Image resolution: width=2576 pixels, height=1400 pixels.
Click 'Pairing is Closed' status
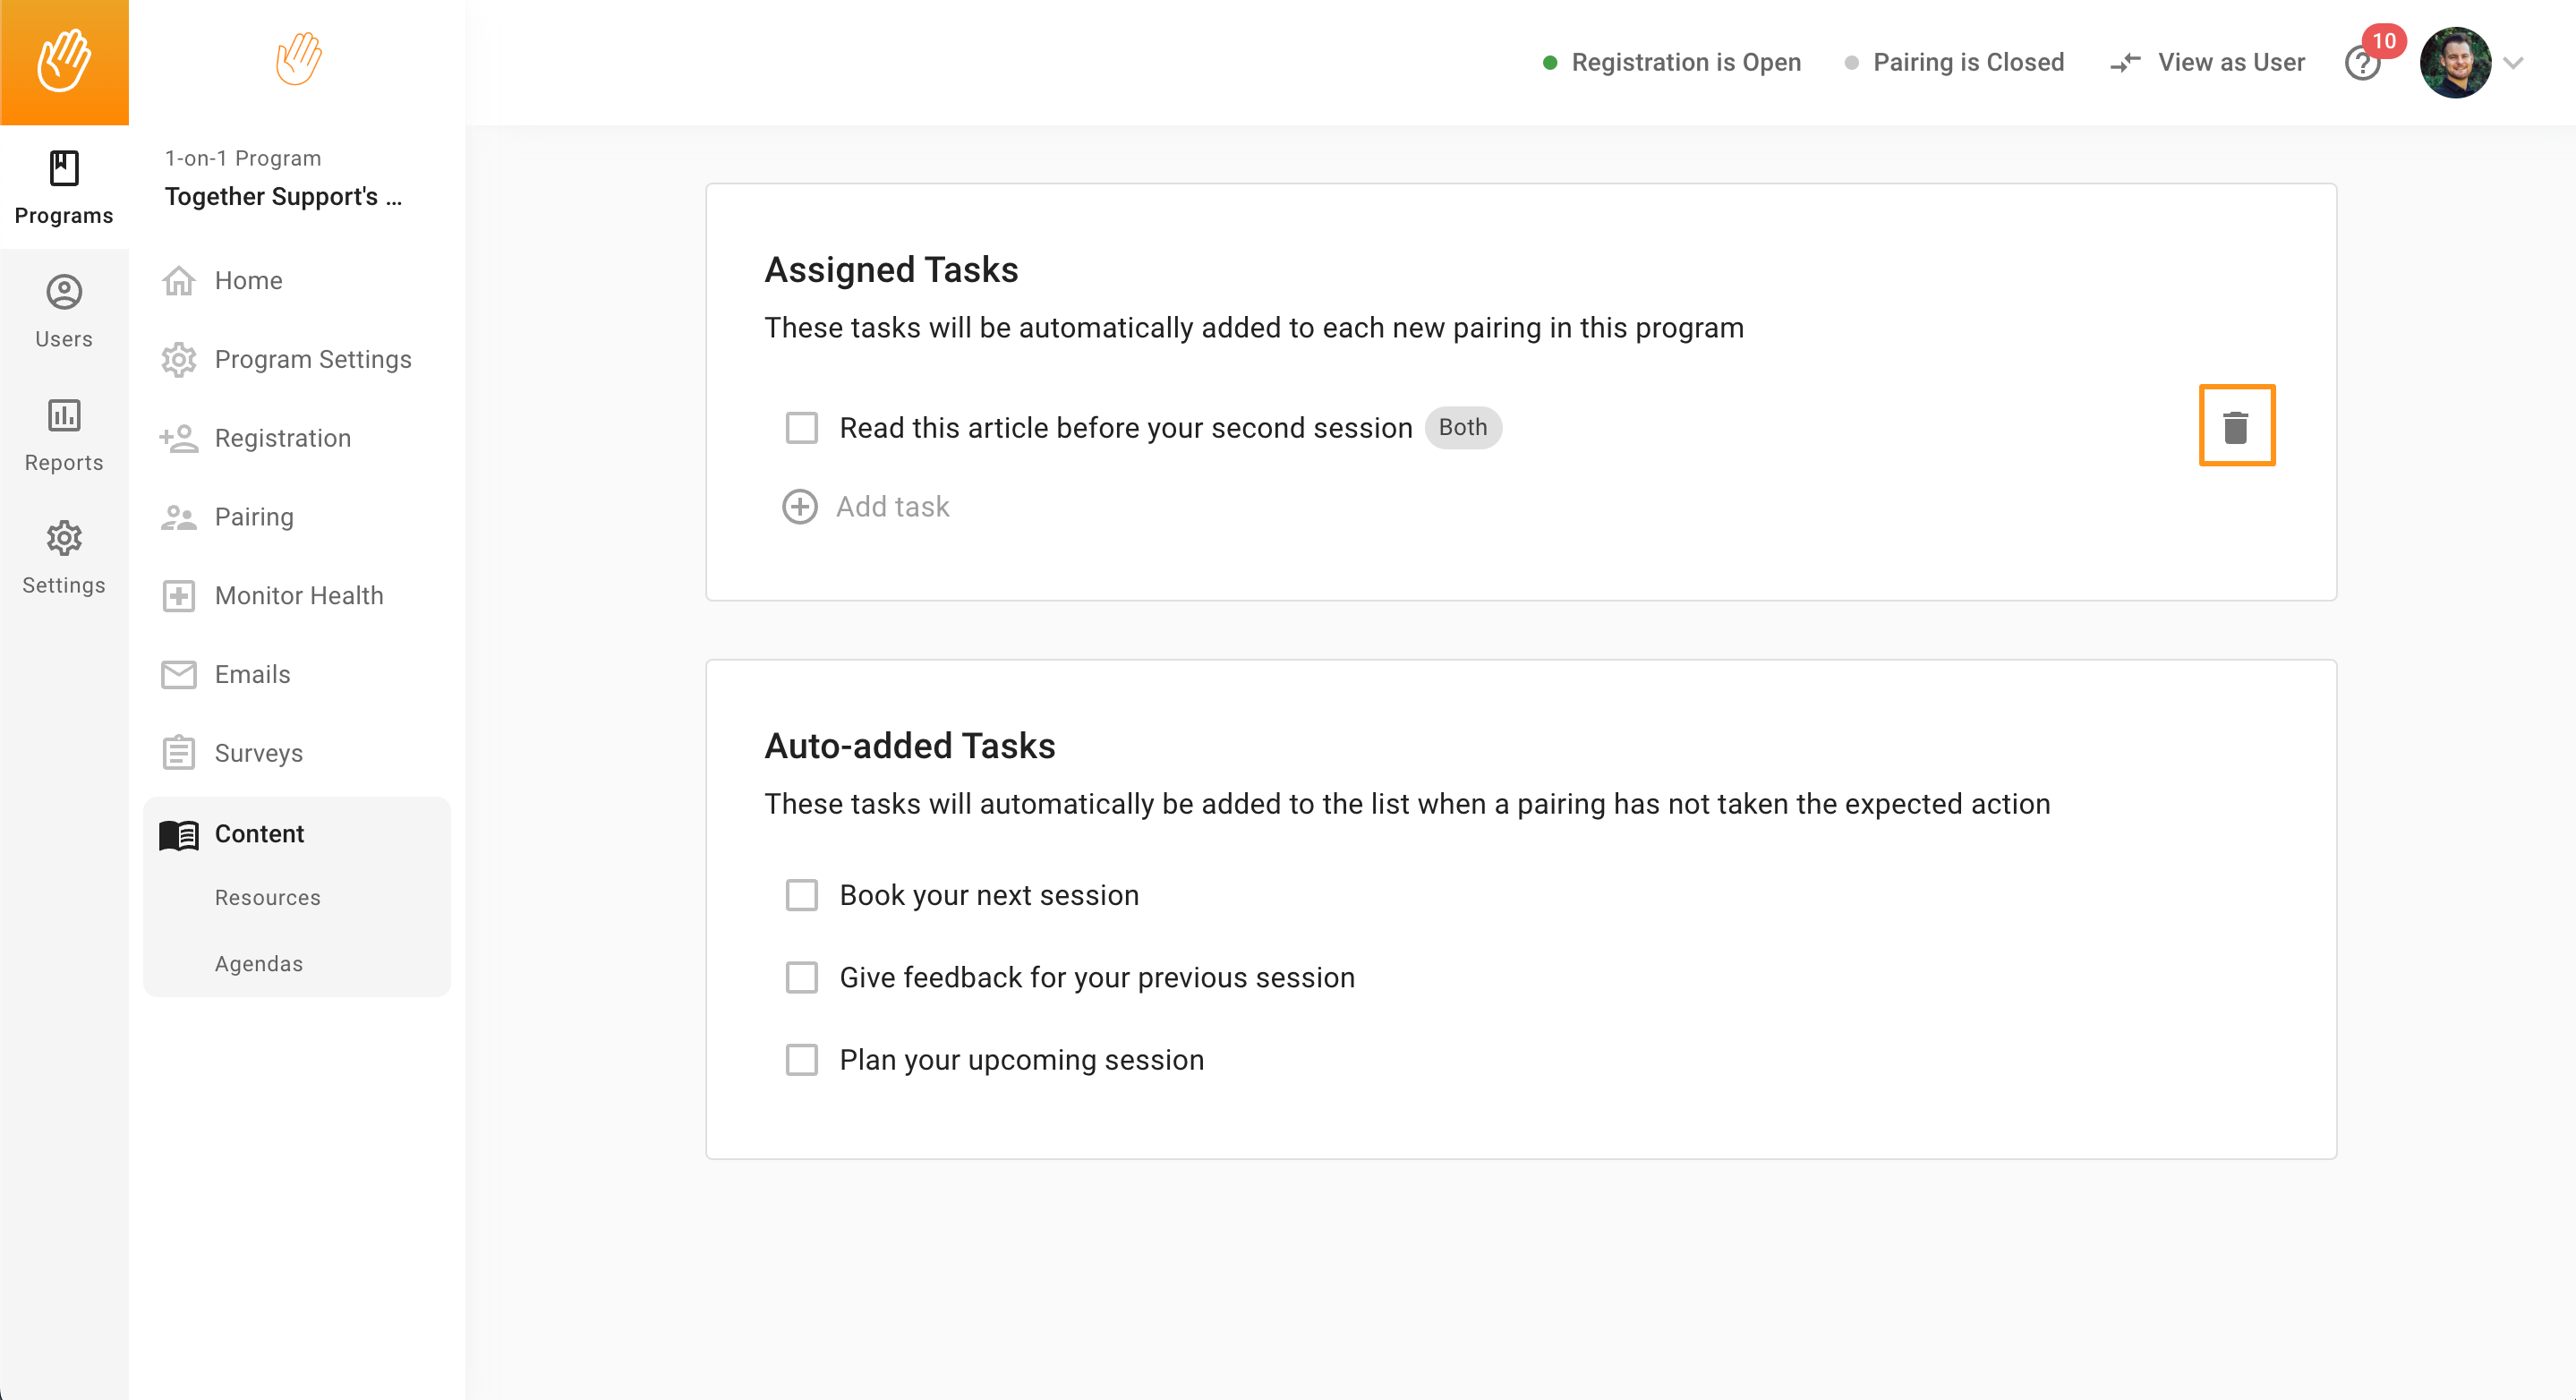coord(1968,63)
